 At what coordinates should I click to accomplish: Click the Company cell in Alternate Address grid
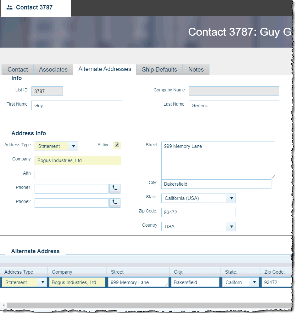pos(77,282)
